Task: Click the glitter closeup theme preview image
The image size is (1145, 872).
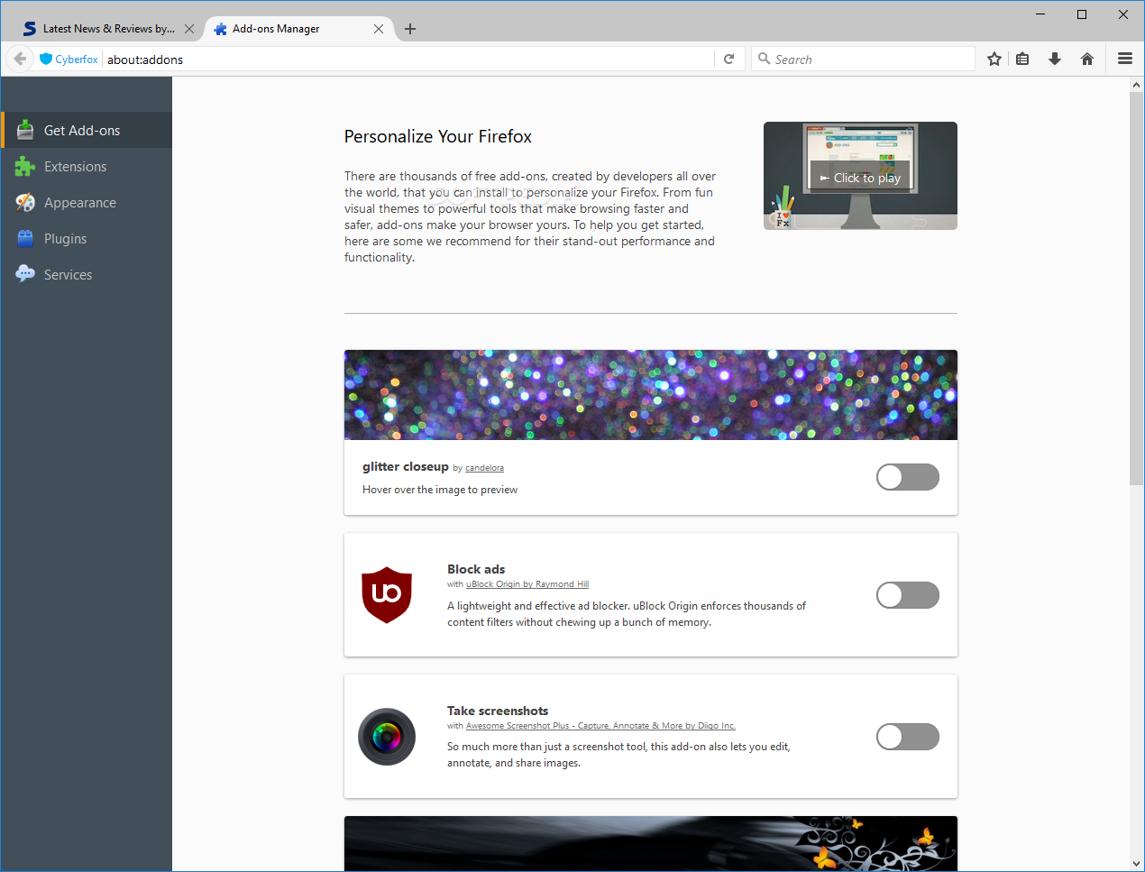Action: pos(651,395)
